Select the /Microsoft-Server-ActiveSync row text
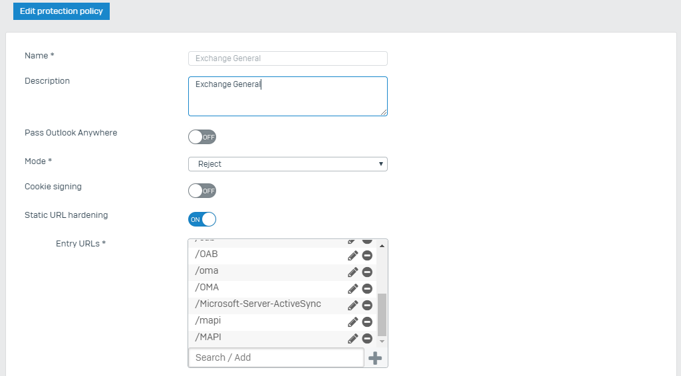This screenshot has height=376, width=681. pos(258,304)
